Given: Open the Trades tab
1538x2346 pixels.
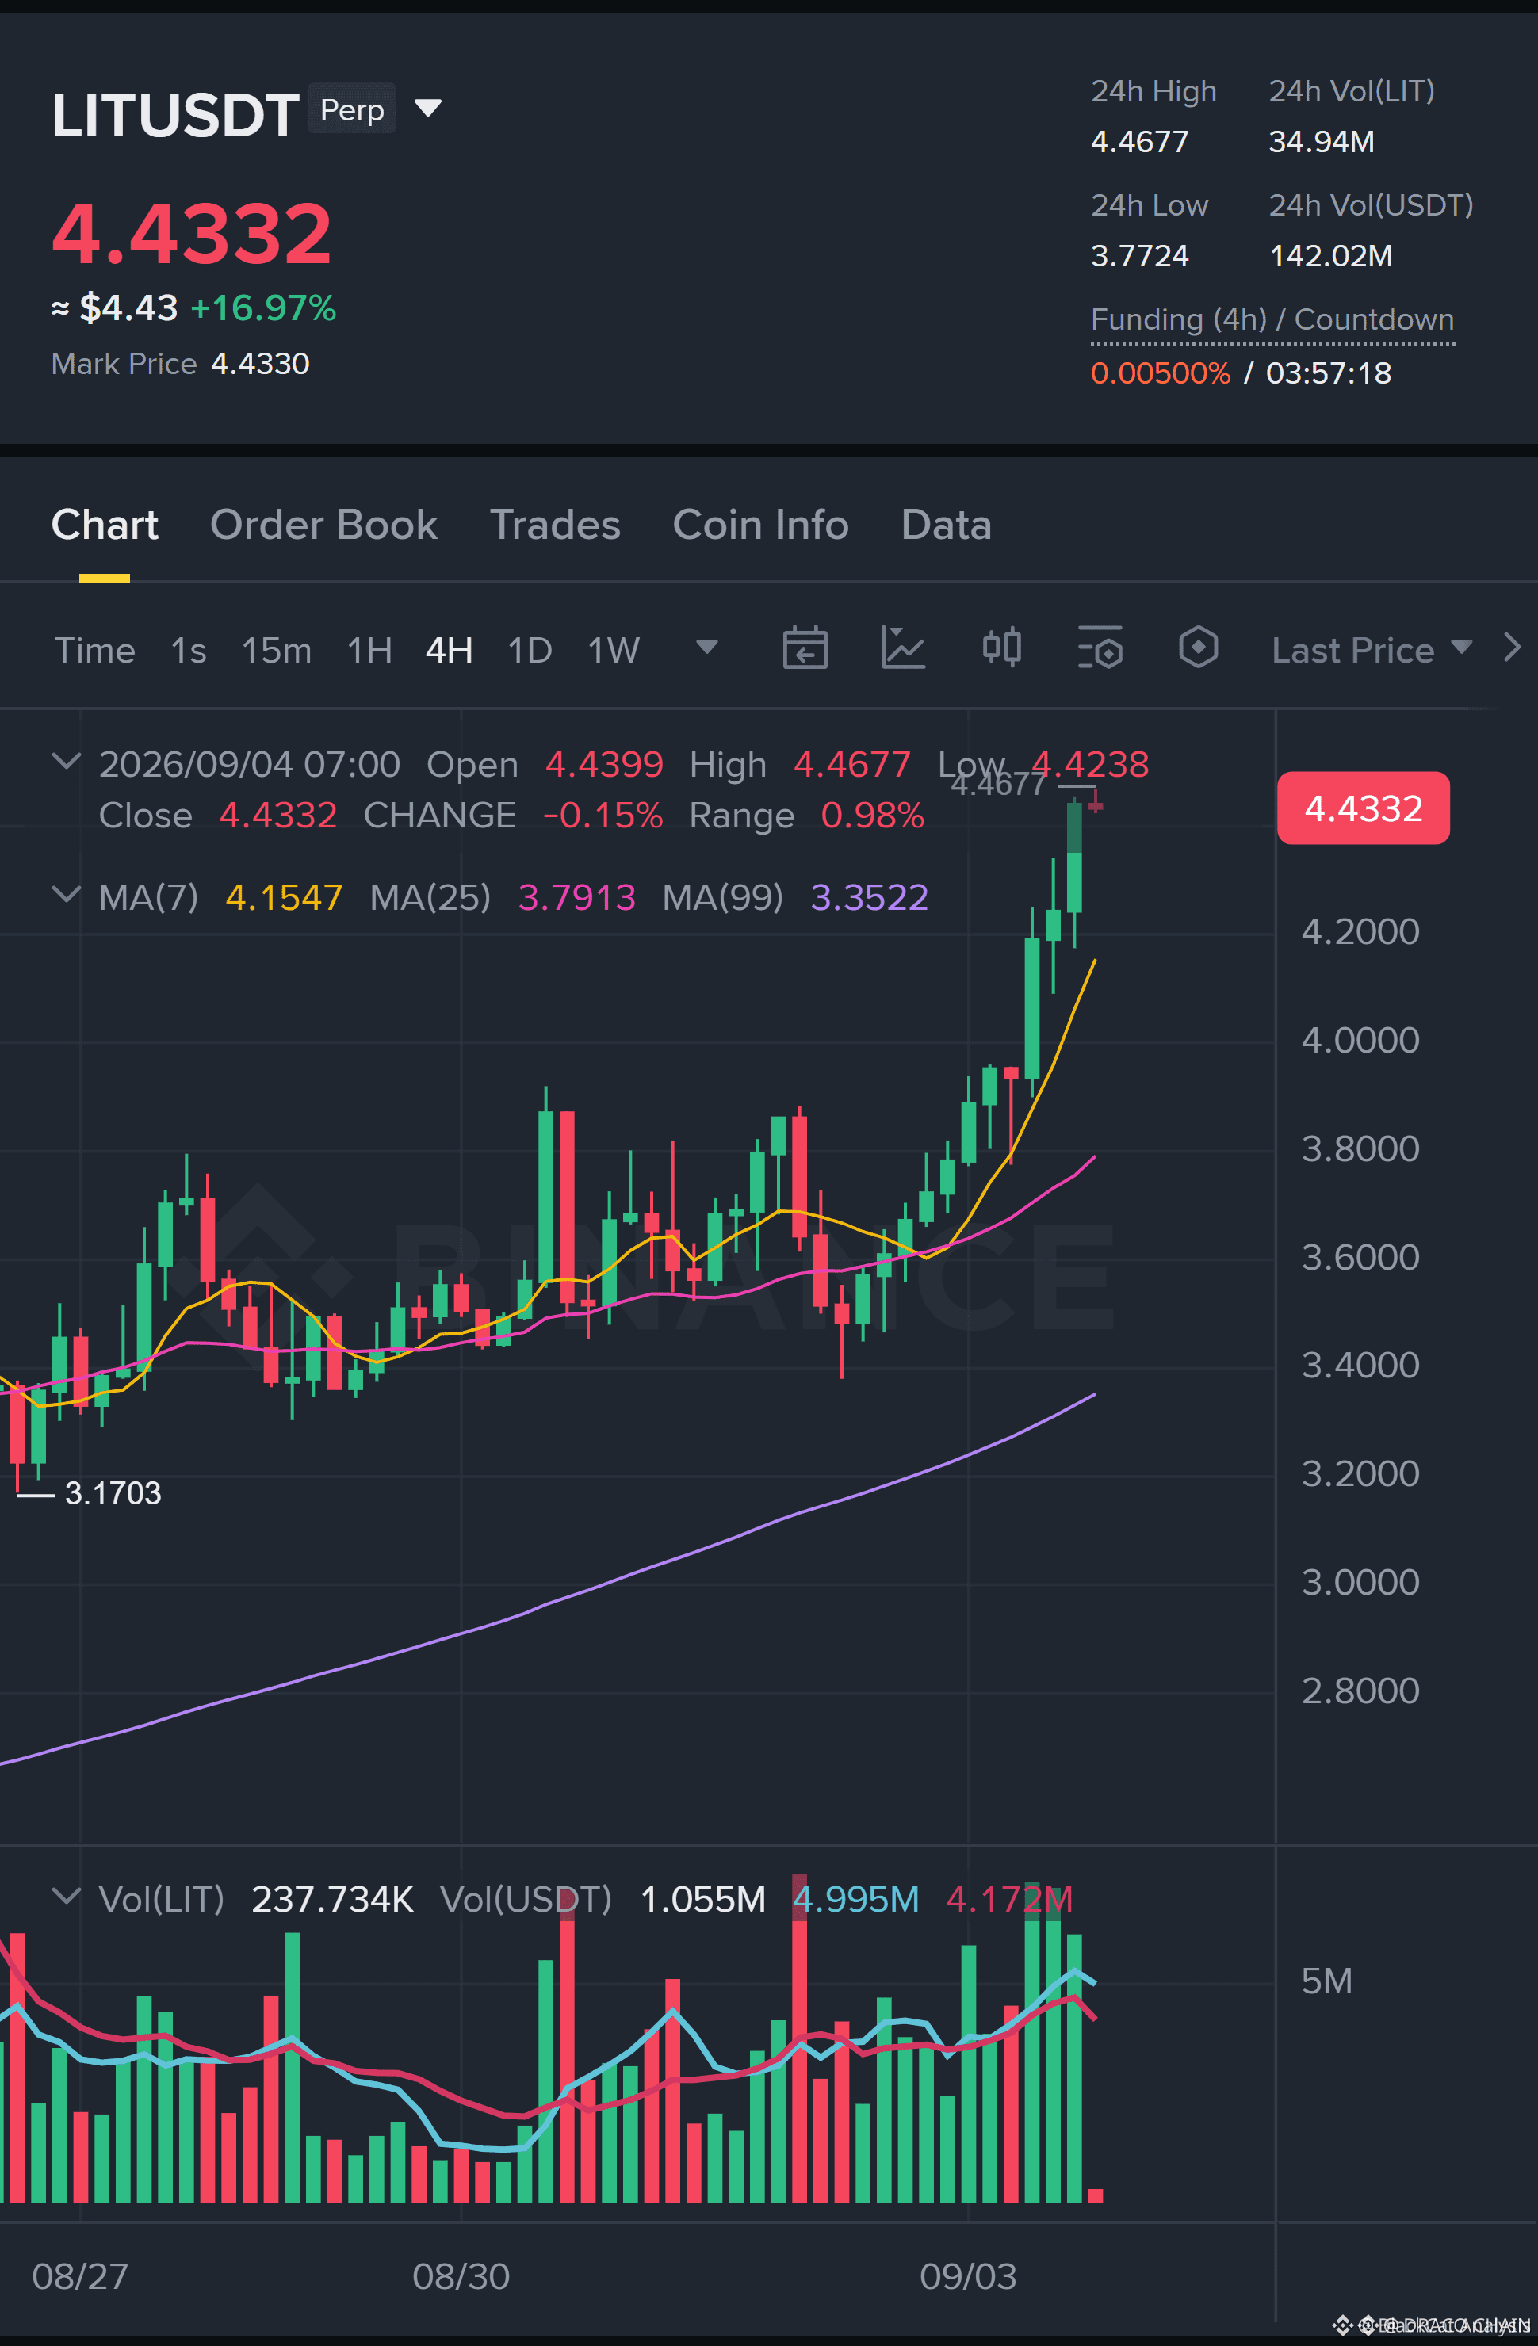Looking at the screenshot, I should (555, 525).
